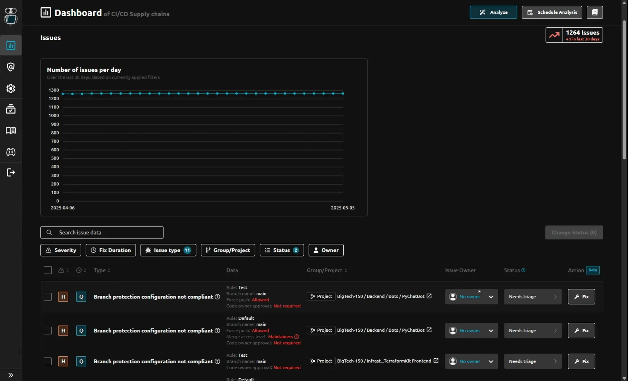Sign out using the logout icon
628x381 pixels.
pyautogui.click(x=10, y=172)
